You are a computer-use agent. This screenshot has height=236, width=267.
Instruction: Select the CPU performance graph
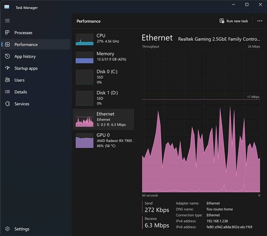point(85,39)
